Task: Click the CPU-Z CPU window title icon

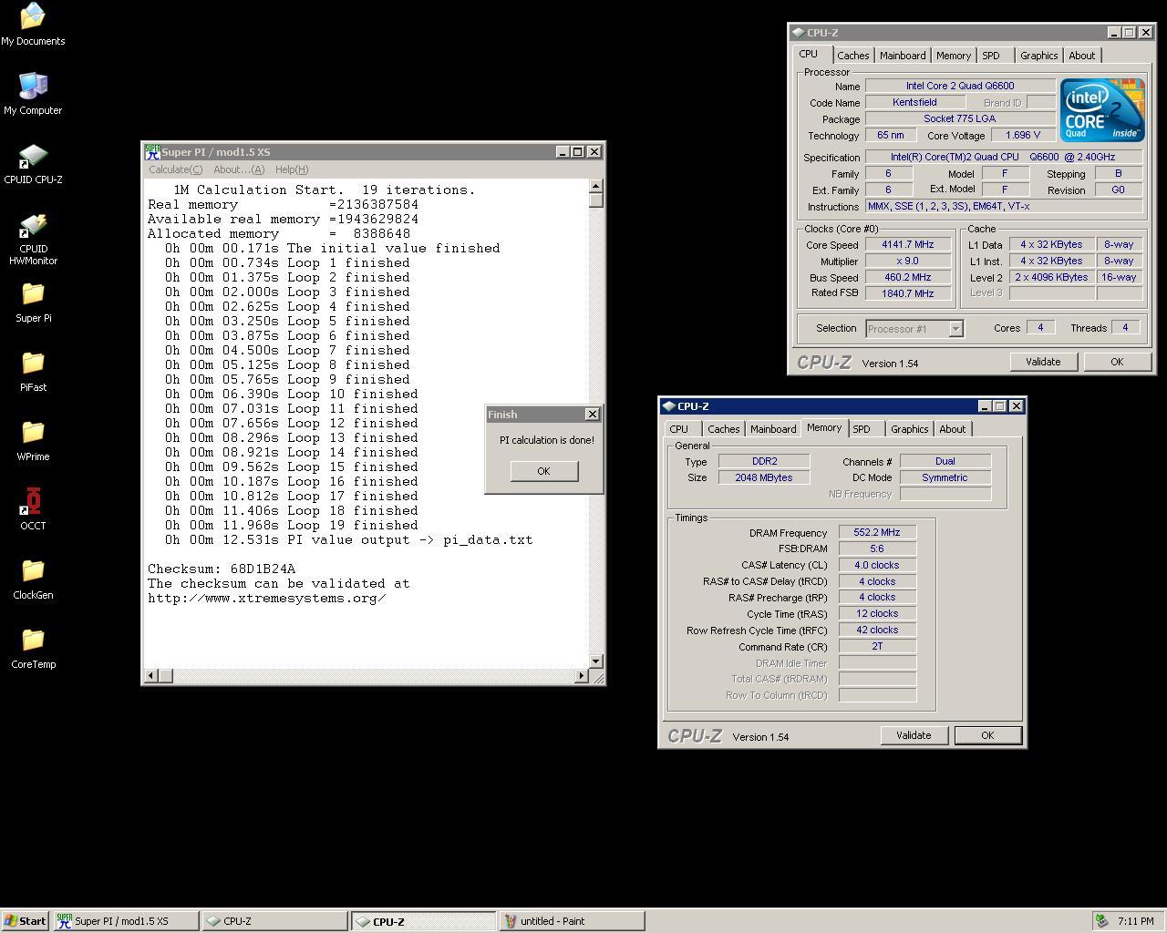Action: click(798, 33)
